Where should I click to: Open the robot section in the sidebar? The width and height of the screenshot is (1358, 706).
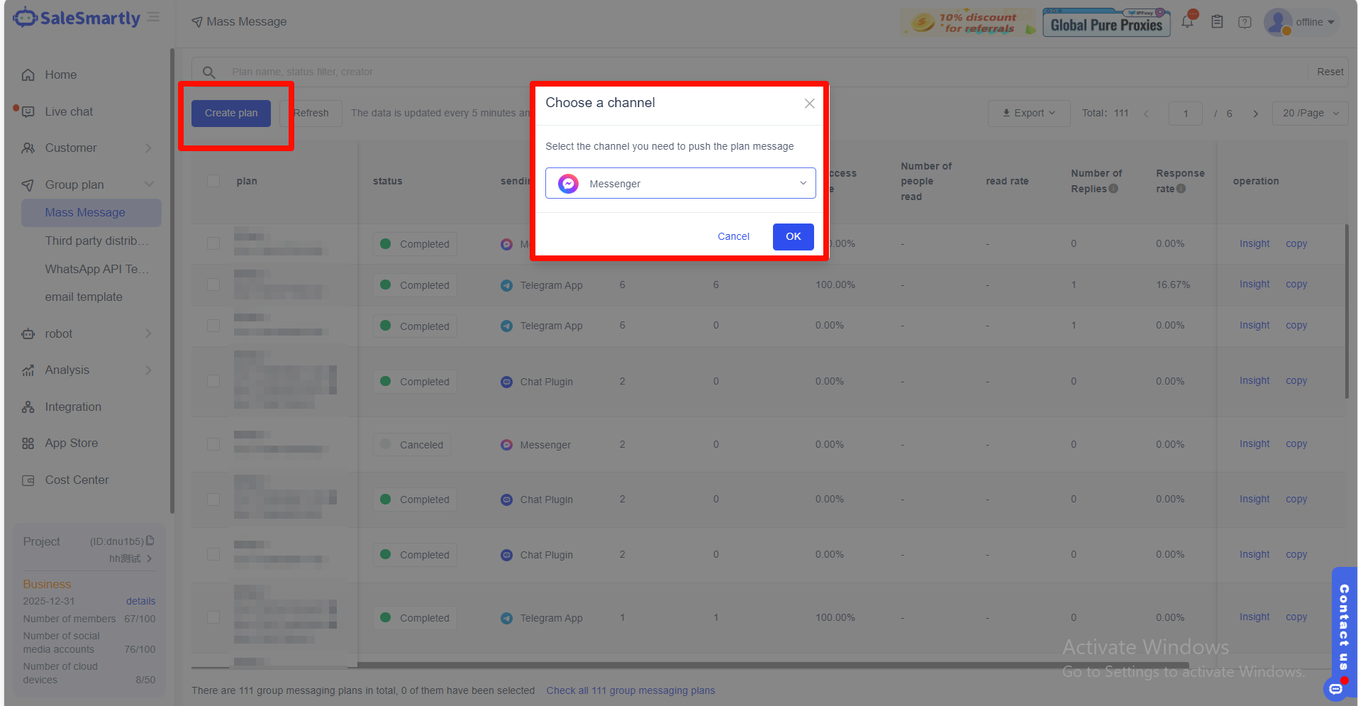pos(59,333)
